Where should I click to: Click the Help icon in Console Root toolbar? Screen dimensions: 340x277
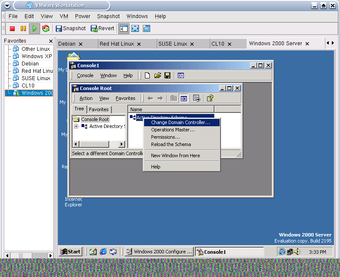pyautogui.click(x=210, y=99)
